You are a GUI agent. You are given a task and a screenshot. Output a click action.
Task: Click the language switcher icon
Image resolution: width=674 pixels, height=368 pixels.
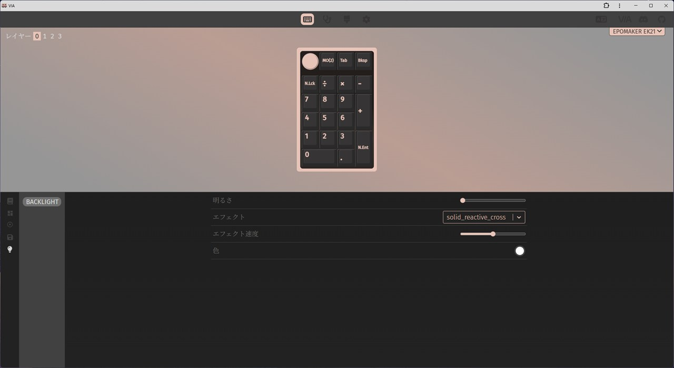[x=601, y=19]
